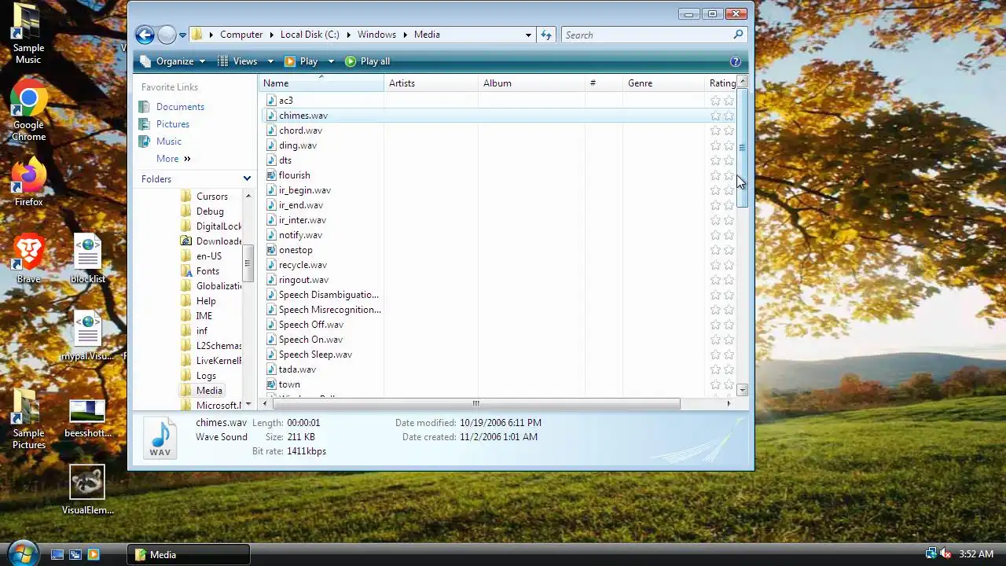Select Logs folder in tree
The width and height of the screenshot is (1006, 566).
(x=206, y=376)
